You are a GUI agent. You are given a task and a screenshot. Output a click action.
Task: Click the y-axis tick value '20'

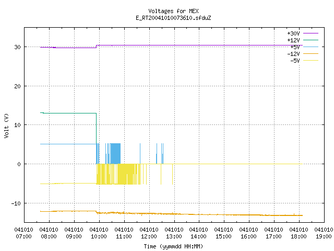coord(17,86)
